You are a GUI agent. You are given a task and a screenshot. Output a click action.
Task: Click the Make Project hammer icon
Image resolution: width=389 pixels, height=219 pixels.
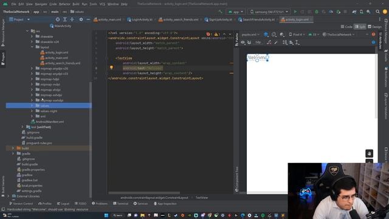pyautogui.click(x=220, y=12)
